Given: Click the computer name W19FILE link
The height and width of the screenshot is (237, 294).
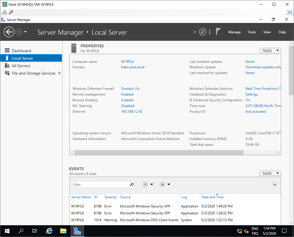Looking at the screenshot, I should (128, 62).
